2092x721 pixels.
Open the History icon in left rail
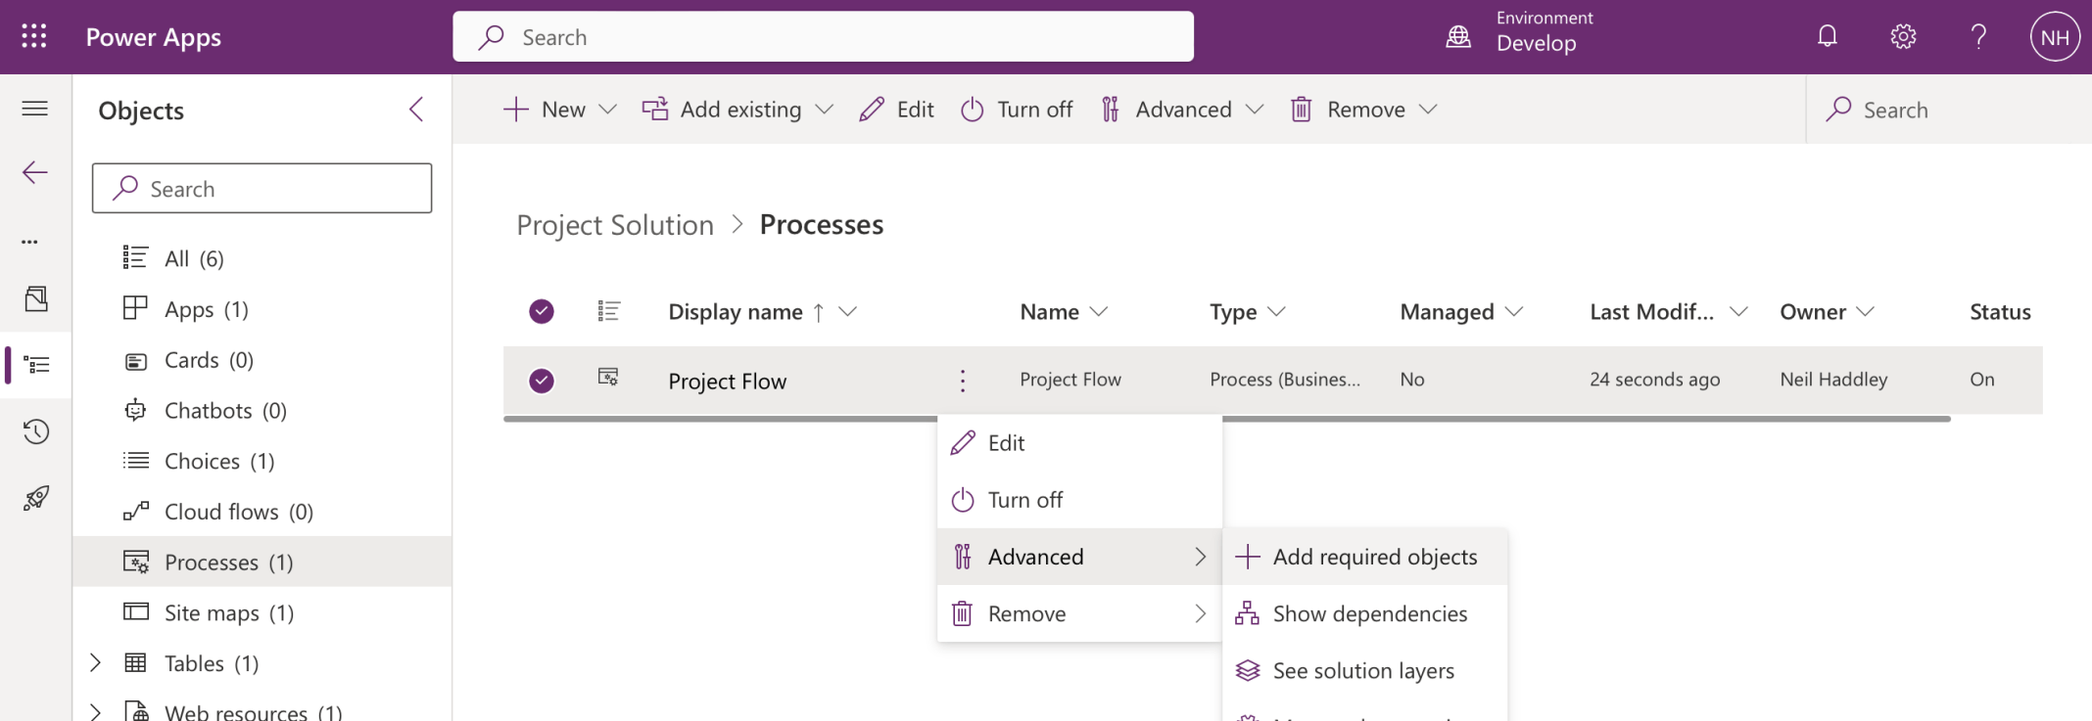[36, 431]
